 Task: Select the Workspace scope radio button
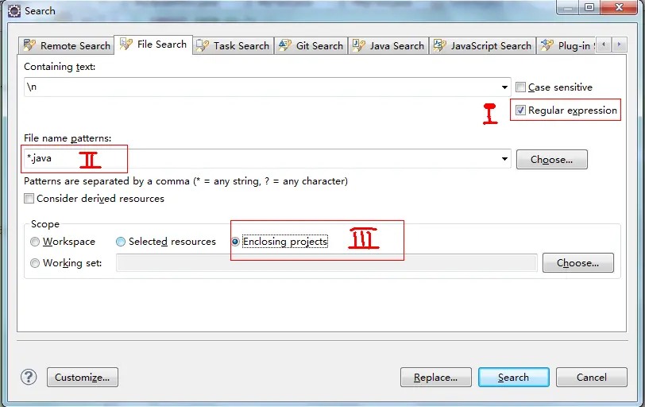(x=35, y=242)
